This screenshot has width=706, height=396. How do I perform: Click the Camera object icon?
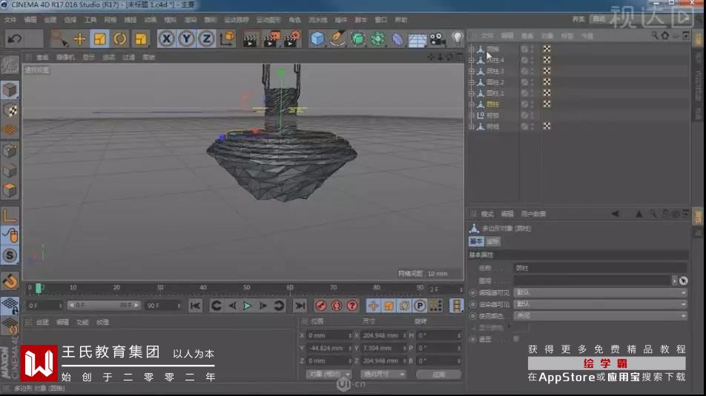438,38
